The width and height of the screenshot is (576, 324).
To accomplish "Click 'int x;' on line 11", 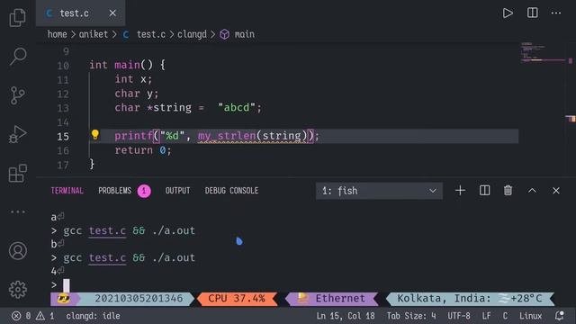I will click(133, 79).
